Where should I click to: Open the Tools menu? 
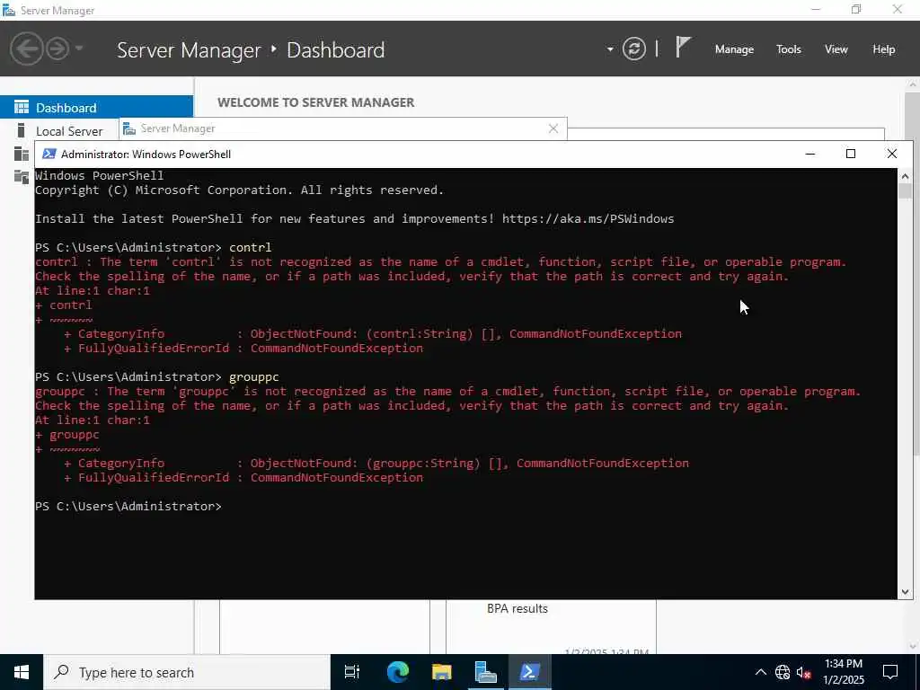coord(789,49)
